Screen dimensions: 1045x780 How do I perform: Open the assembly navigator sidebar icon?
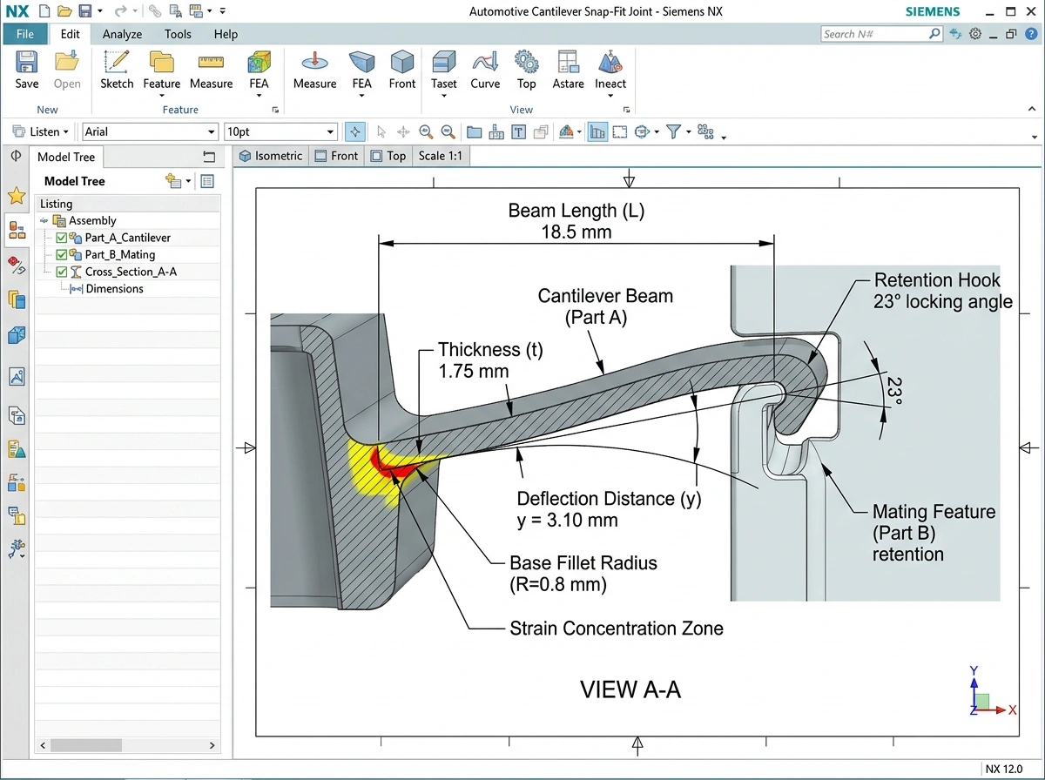[x=17, y=231]
